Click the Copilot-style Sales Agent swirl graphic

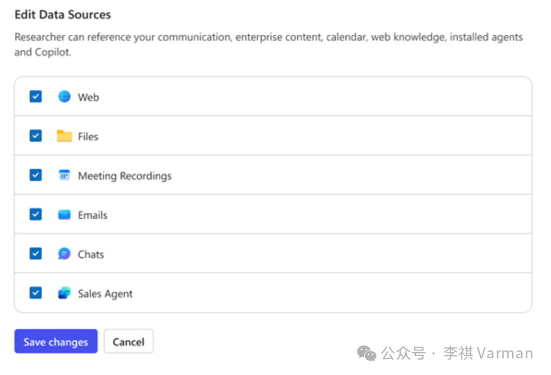pos(64,293)
